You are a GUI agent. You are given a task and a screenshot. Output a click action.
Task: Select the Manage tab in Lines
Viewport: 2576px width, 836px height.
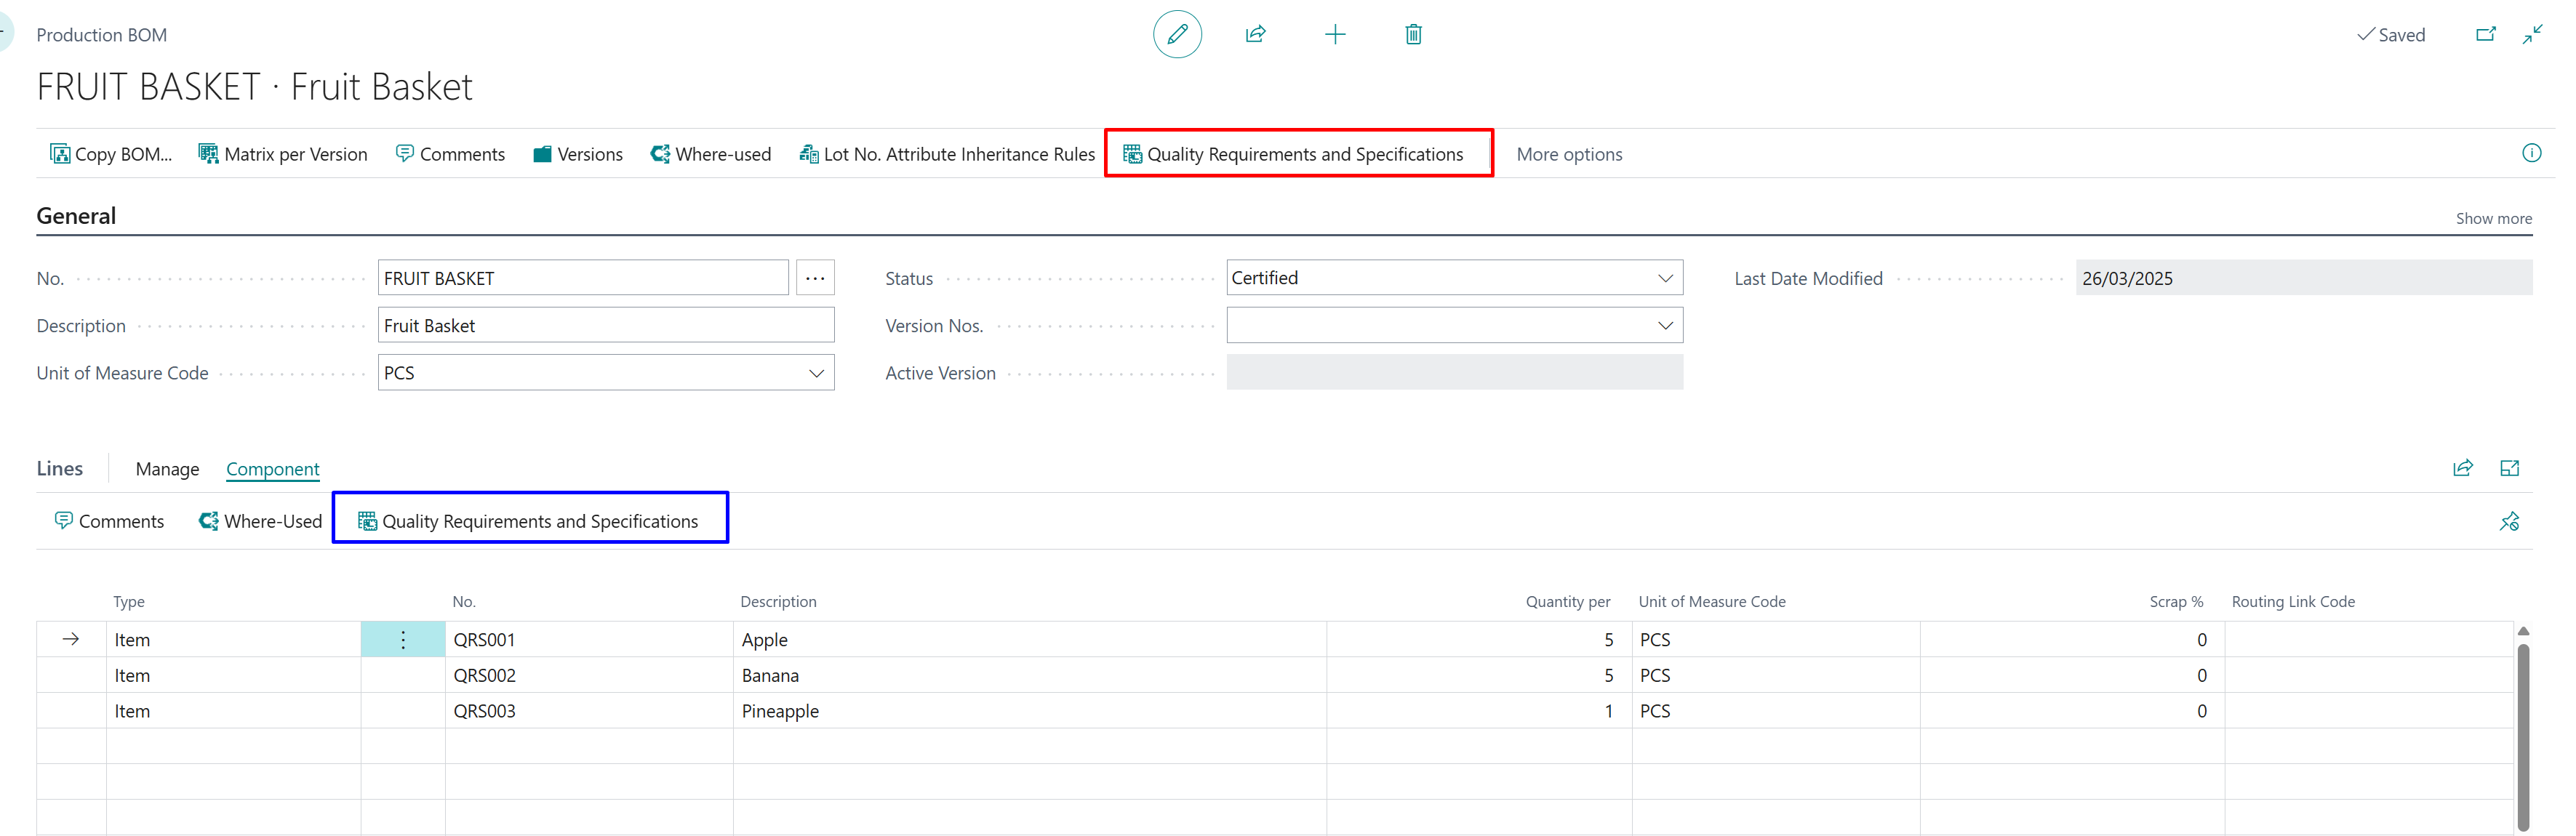click(x=167, y=469)
